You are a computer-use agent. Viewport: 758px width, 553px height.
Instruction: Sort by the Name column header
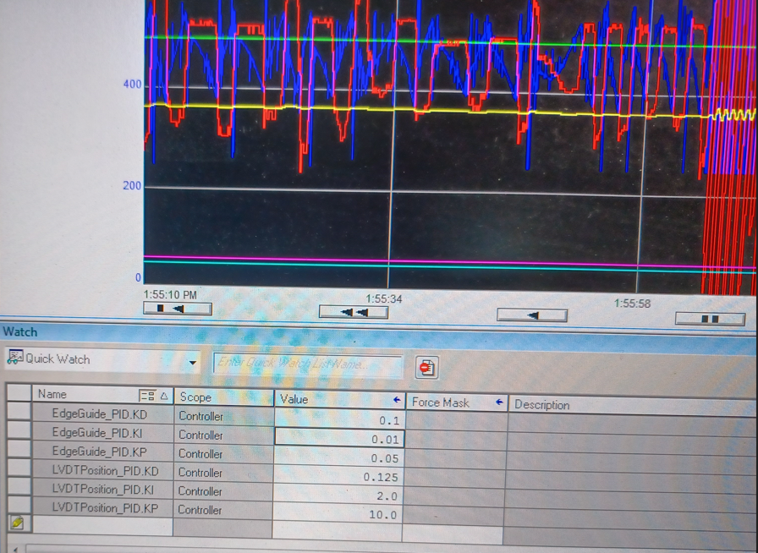coord(102,395)
